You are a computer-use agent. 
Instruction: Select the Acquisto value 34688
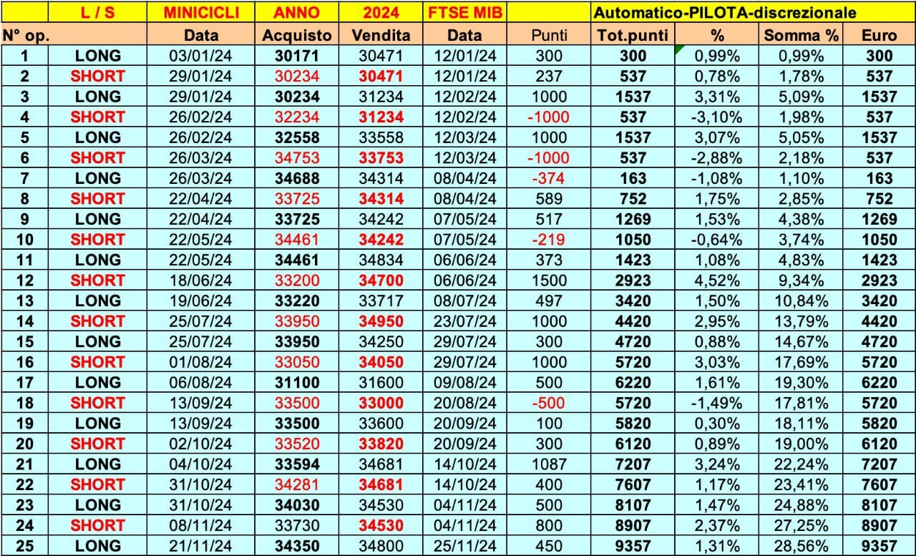point(297,178)
